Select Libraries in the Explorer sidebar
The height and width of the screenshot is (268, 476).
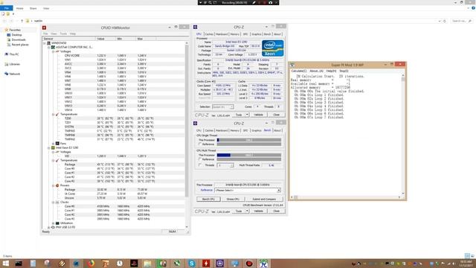(x=15, y=64)
